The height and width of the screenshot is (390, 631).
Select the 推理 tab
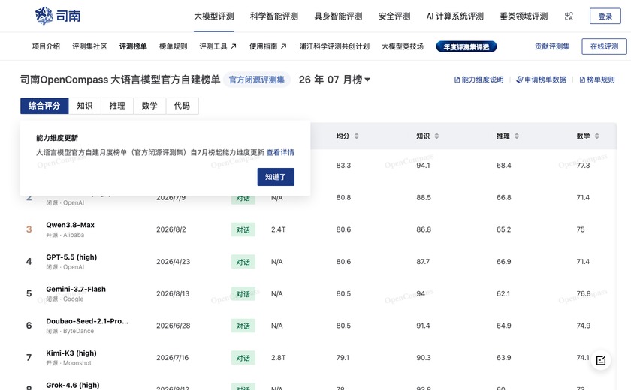tap(117, 106)
